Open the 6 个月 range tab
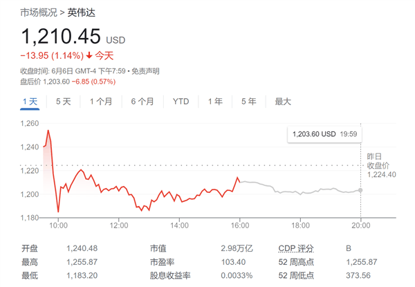The height and width of the screenshot is (287, 415). (142, 101)
